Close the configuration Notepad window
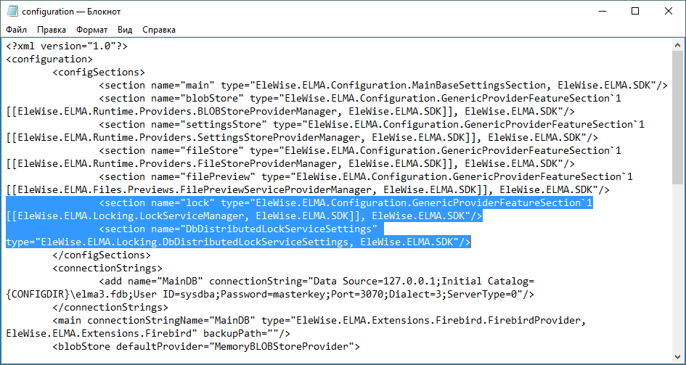Image resolution: width=686 pixels, height=365 pixels. [669, 12]
